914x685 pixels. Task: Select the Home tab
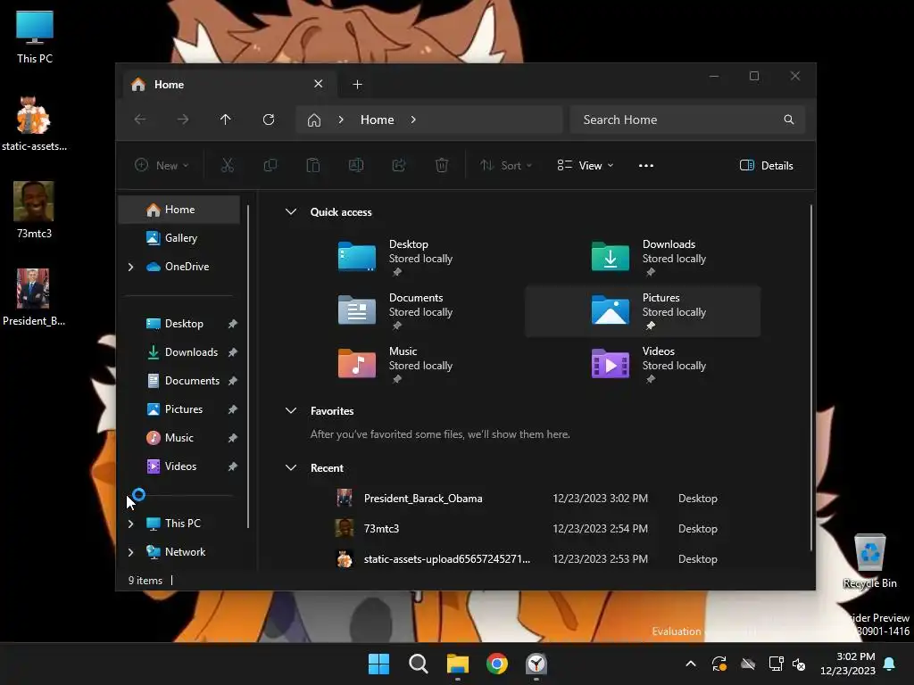tap(229, 85)
